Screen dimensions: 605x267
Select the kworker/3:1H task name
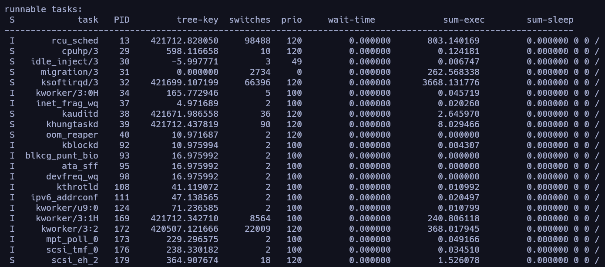point(67,218)
